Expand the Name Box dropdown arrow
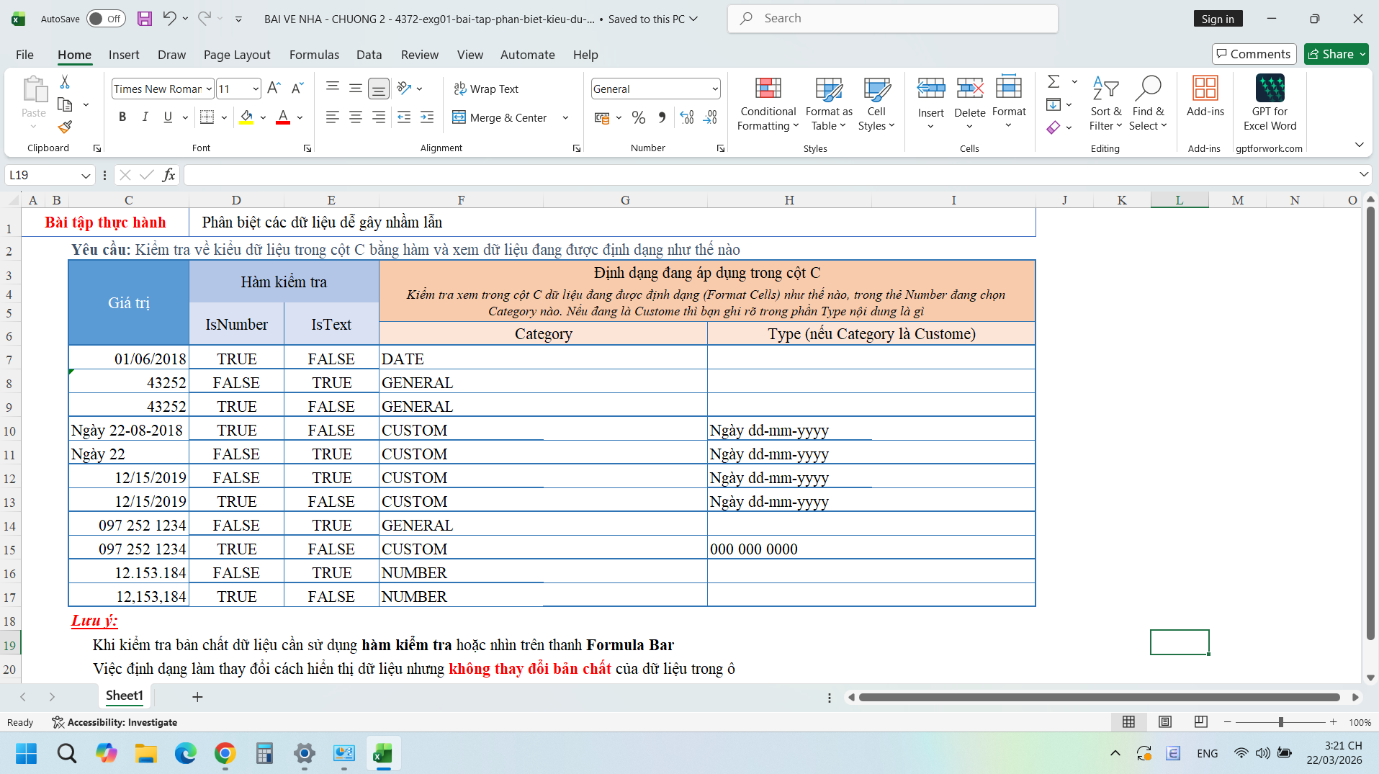The height and width of the screenshot is (774, 1379). coord(86,176)
